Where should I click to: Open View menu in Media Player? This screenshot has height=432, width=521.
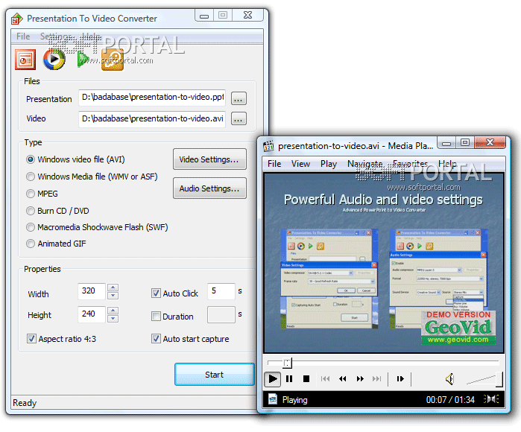tap(300, 164)
